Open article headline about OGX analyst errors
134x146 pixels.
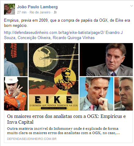click(67, 119)
